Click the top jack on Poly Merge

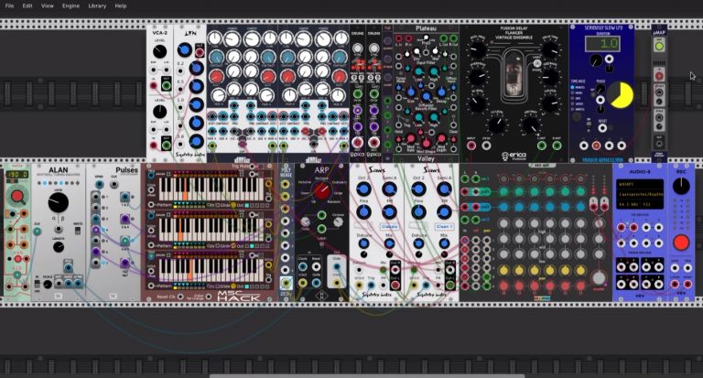click(x=286, y=184)
